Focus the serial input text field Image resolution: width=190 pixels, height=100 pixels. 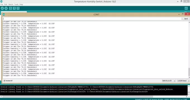click(92, 19)
